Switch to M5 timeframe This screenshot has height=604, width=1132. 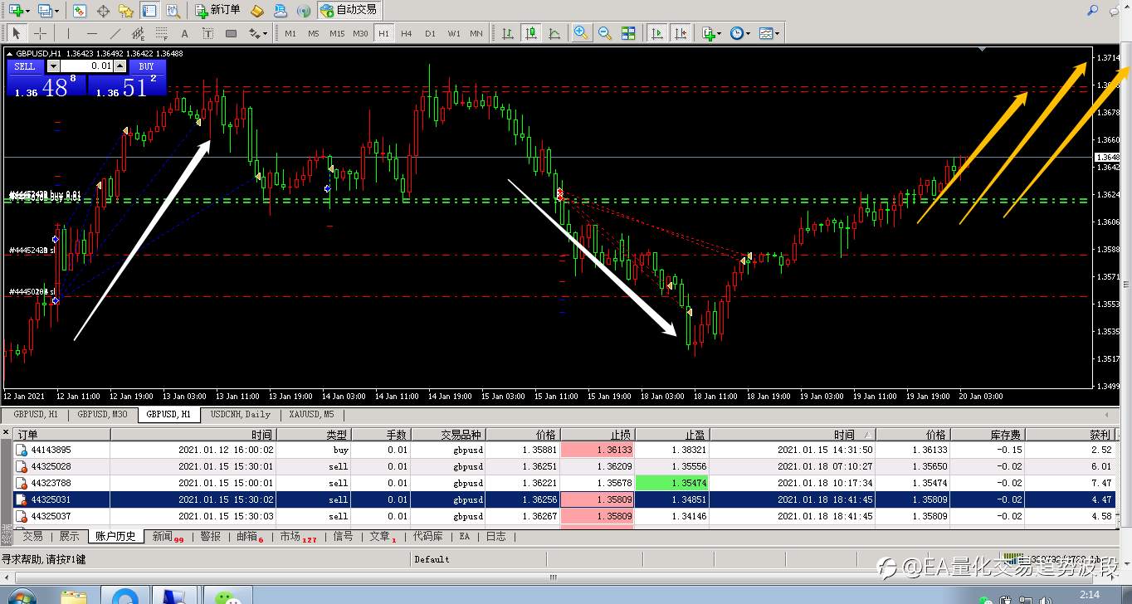[313, 33]
